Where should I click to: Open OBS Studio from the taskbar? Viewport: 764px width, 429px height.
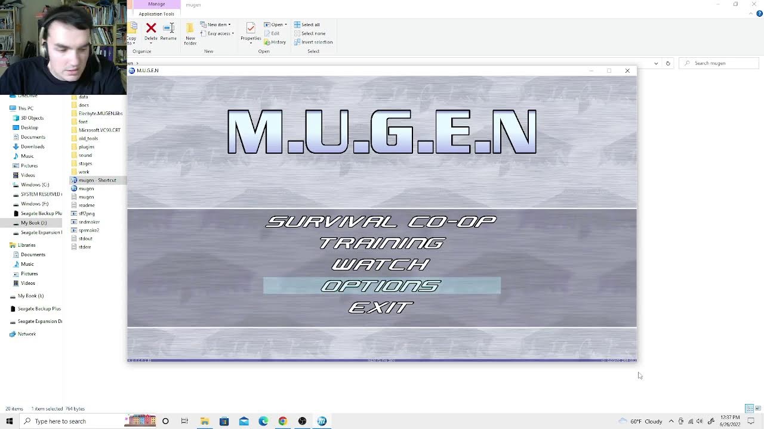pos(303,421)
